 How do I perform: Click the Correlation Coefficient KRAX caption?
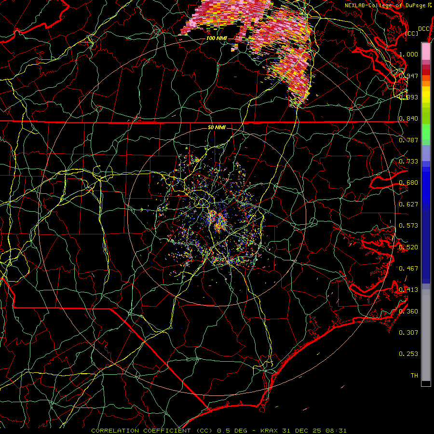[x=219, y=431]
